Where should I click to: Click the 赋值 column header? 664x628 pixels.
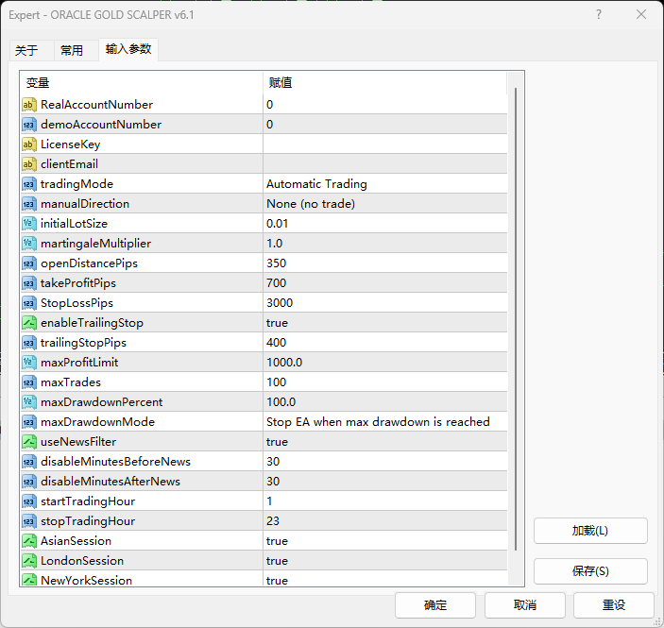pos(385,82)
